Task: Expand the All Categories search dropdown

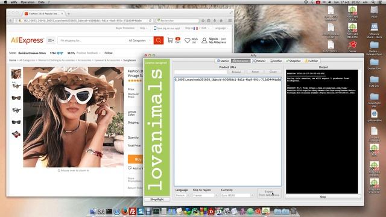Action: click(139, 40)
